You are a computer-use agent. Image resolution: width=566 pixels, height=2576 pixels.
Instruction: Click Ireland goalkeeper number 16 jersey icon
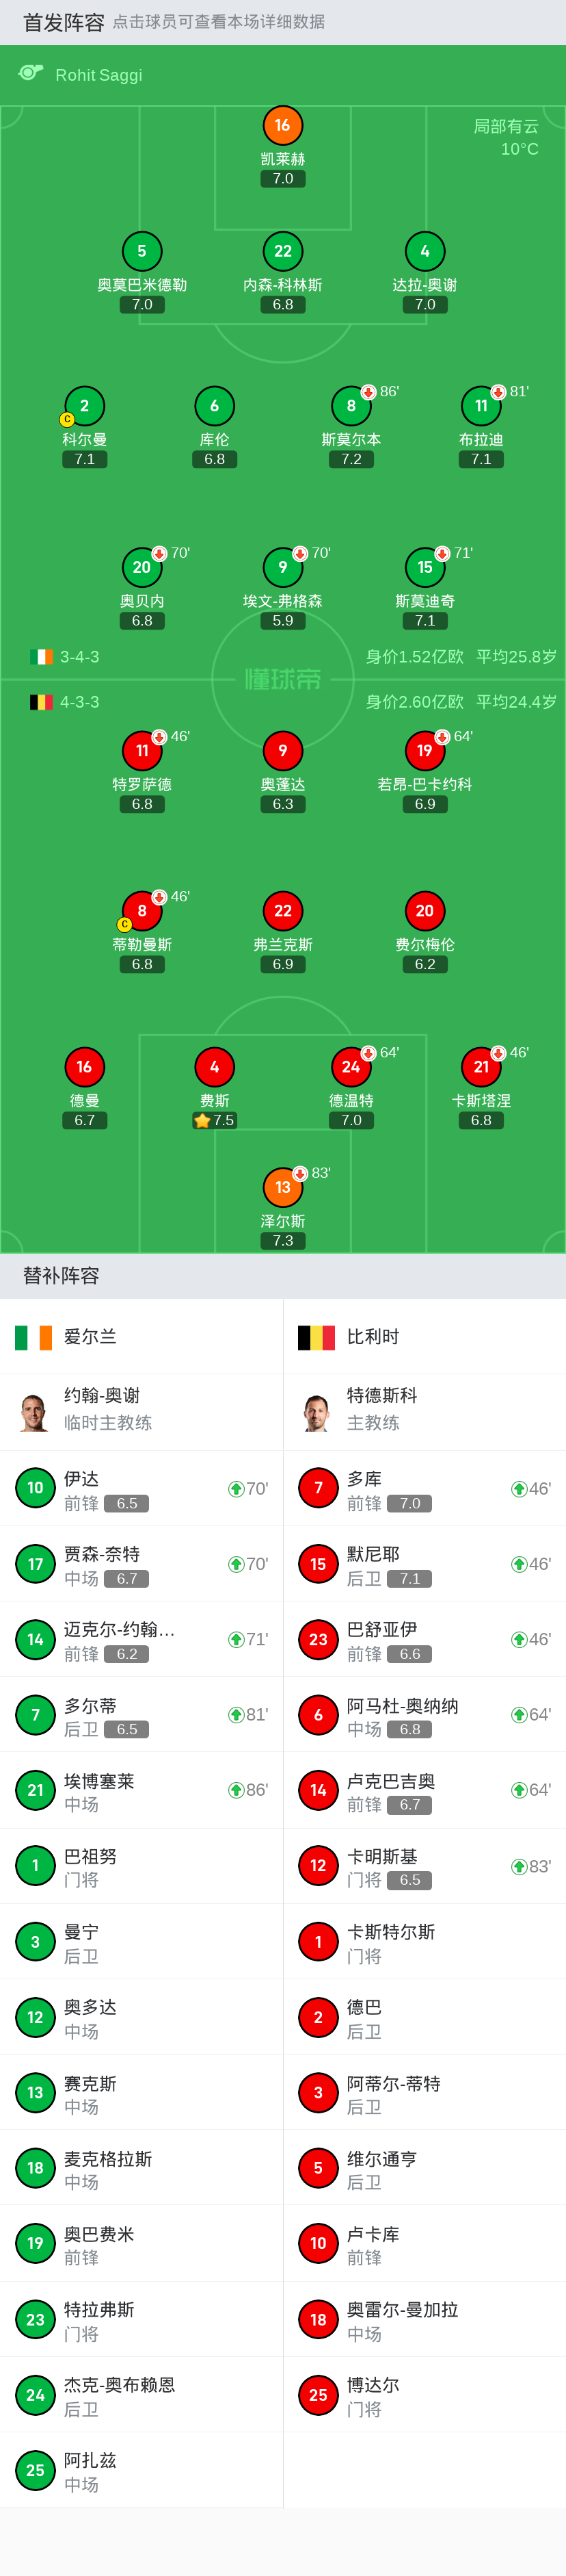pyautogui.click(x=282, y=125)
